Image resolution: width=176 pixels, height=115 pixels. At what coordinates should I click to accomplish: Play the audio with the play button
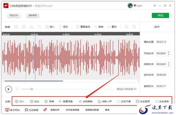coord(9,89)
